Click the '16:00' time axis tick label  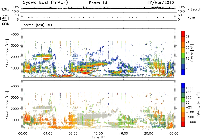coord(123,134)
